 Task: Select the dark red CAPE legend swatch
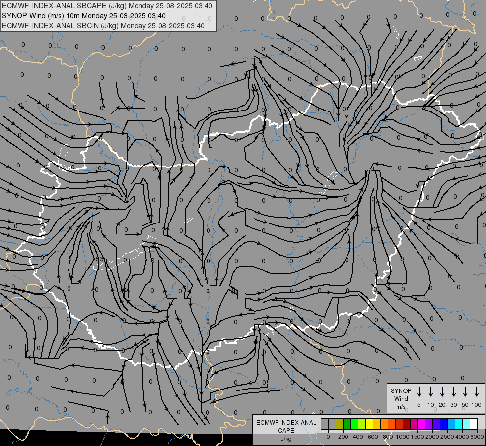tap(407, 424)
